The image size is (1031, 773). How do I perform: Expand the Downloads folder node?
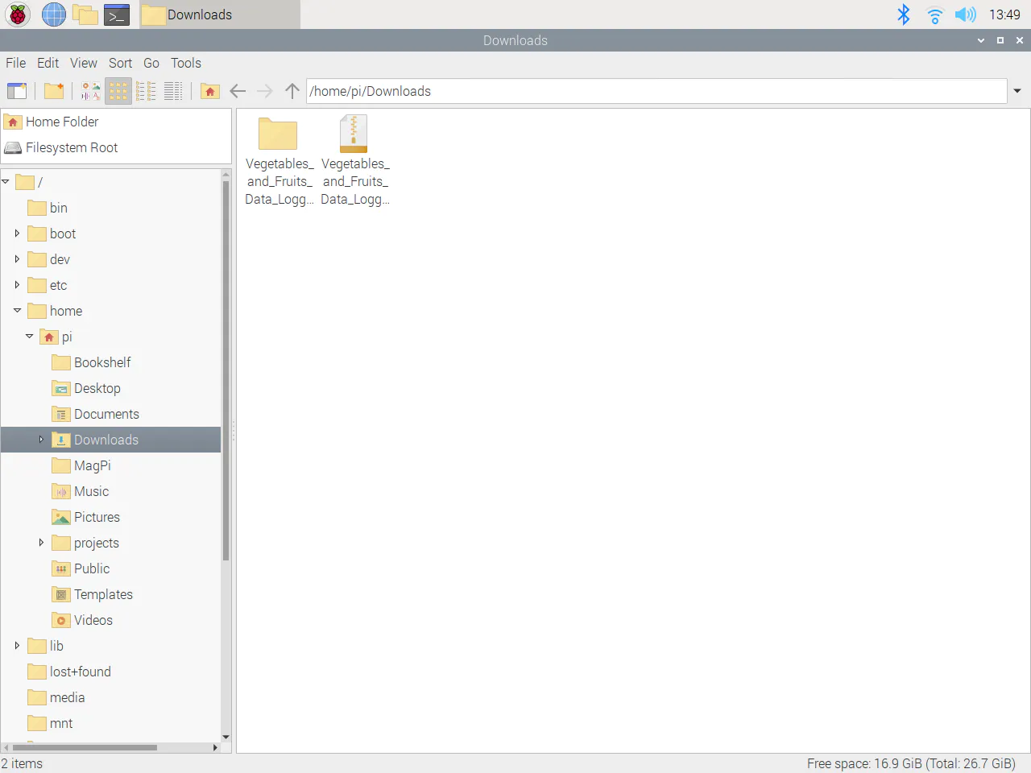41,440
